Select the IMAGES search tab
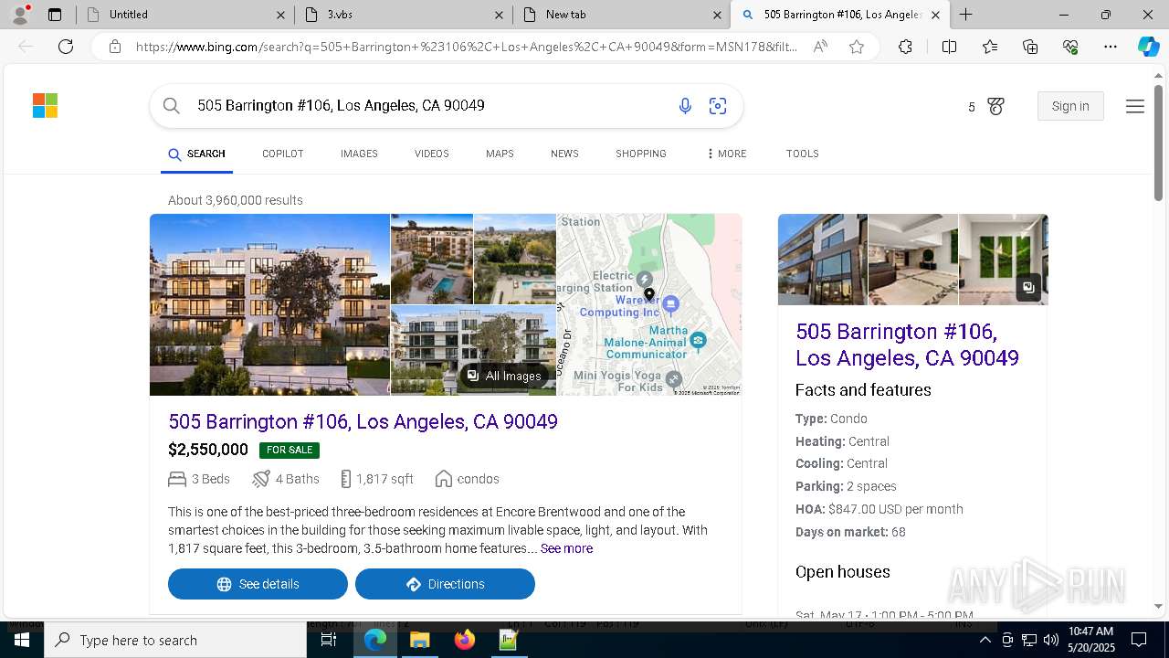This screenshot has height=658, width=1169. click(x=359, y=154)
